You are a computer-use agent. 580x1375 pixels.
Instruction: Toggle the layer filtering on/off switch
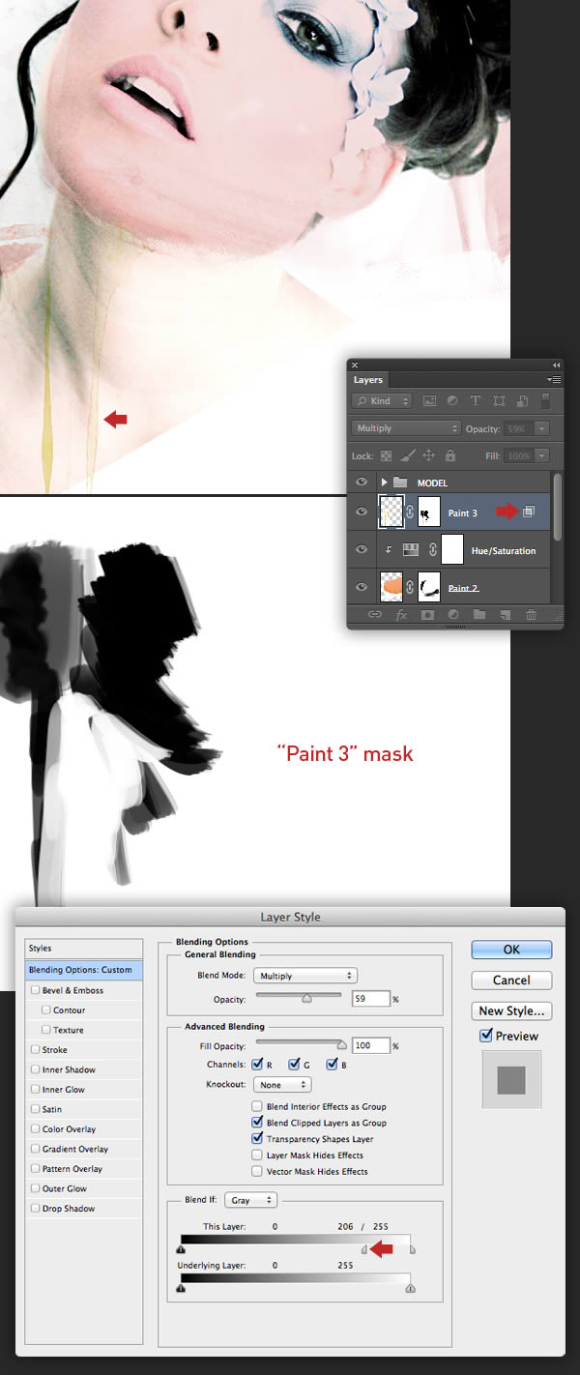(545, 400)
